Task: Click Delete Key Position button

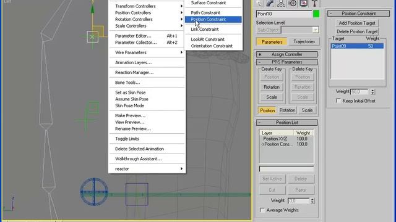Action: tap(303, 77)
